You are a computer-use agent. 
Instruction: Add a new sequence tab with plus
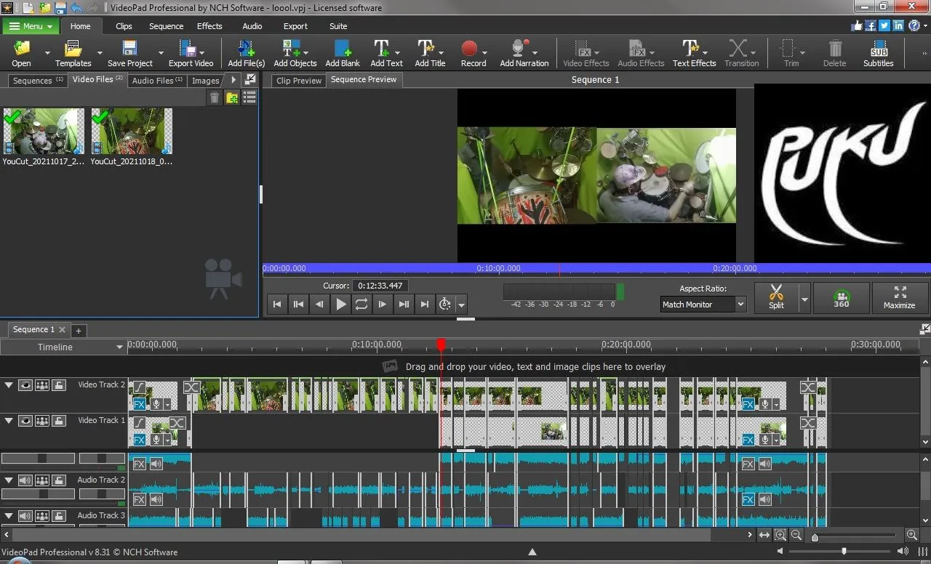click(79, 331)
